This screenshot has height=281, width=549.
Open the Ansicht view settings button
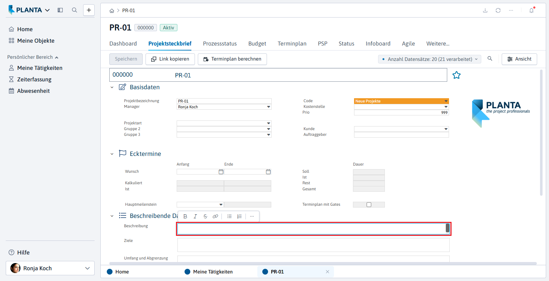pyautogui.click(x=519, y=59)
